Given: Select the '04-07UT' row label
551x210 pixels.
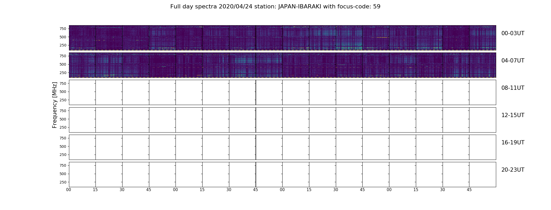Looking at the screenshot, I should [x=513, y=61].
